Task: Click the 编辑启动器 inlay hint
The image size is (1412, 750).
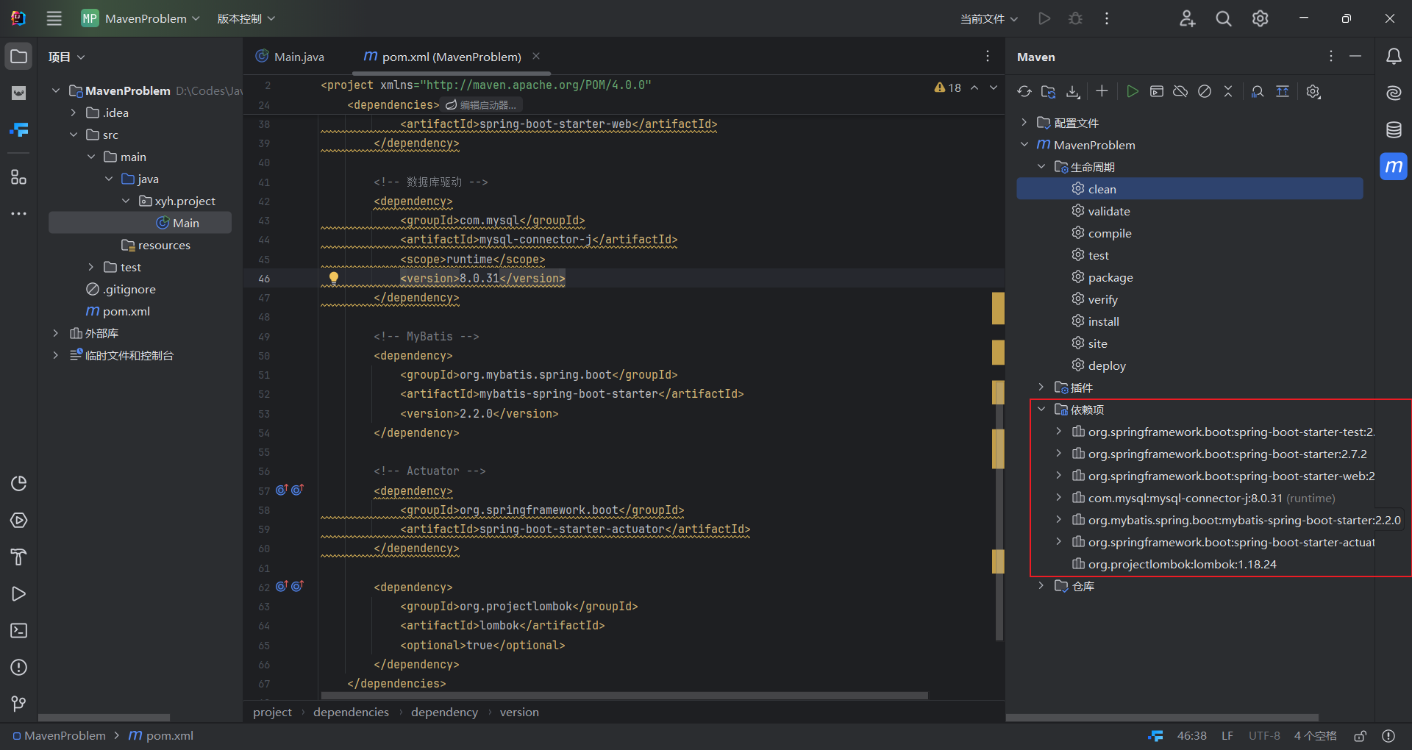Action: pos(482,105)
